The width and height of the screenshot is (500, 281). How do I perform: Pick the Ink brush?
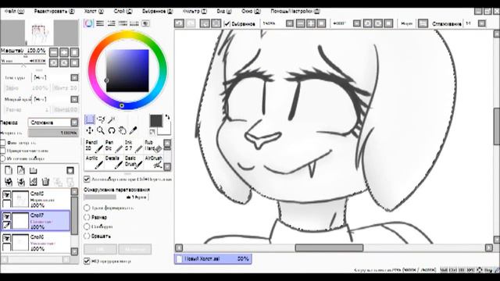[x=134, y=147]
